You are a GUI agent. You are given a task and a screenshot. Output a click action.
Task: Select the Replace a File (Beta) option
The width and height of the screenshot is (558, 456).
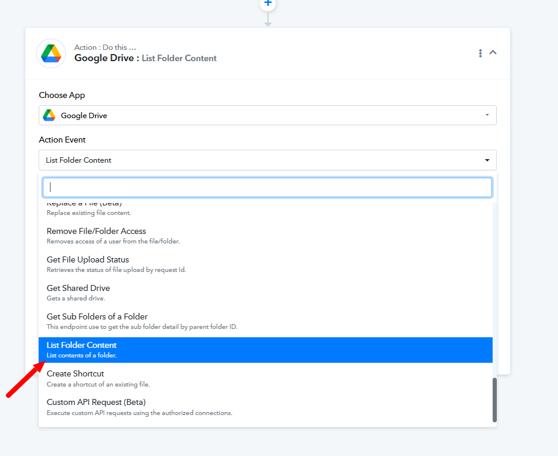pos(266,210)
